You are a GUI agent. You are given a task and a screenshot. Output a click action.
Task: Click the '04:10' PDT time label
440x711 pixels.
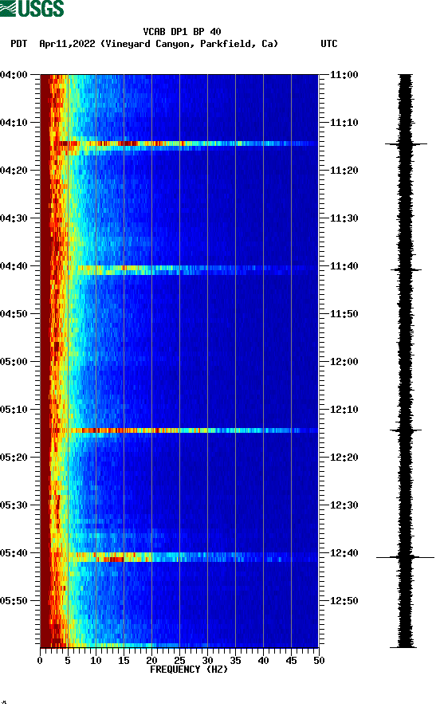click(x=14, y=123)
